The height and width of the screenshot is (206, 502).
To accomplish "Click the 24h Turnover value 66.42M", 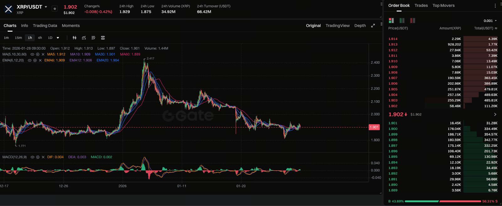I will click(204, 12).
